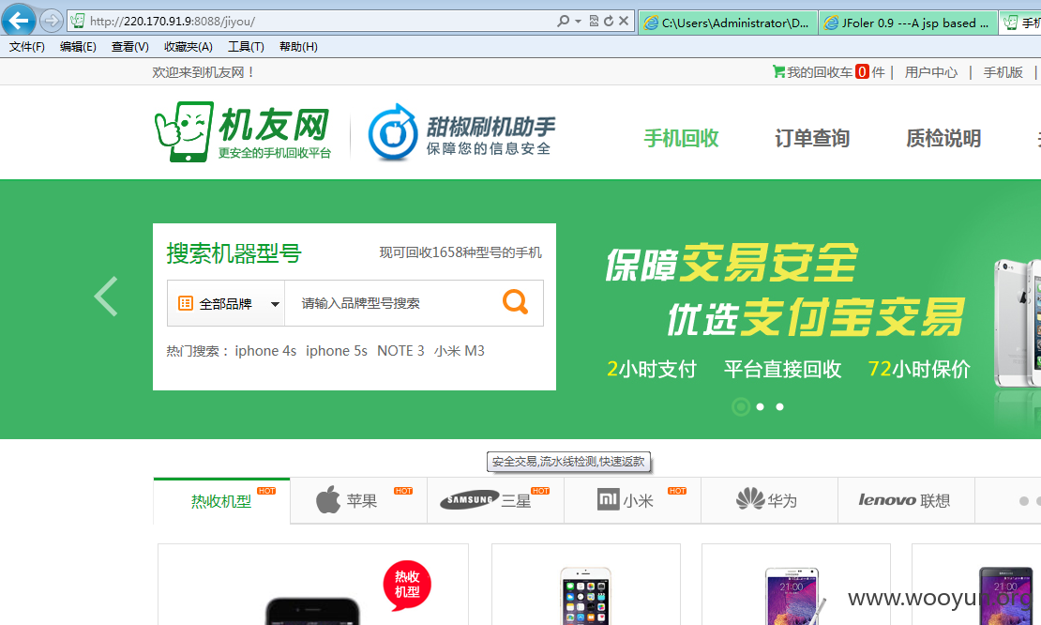
Task: Click hot search term 小米 M3
Action: point(460,351)
